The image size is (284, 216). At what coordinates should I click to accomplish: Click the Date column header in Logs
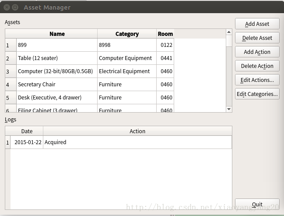(27, 131)
